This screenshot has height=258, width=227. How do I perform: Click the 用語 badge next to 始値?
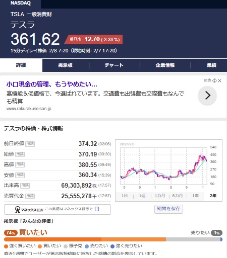(20, 154)
